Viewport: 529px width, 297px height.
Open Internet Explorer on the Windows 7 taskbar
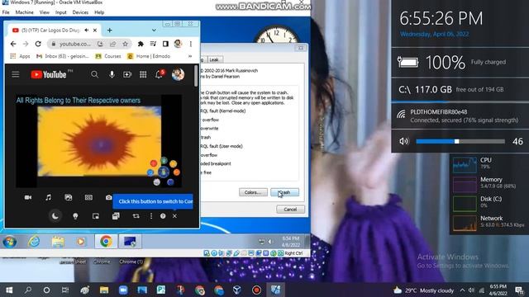[34, 242]
